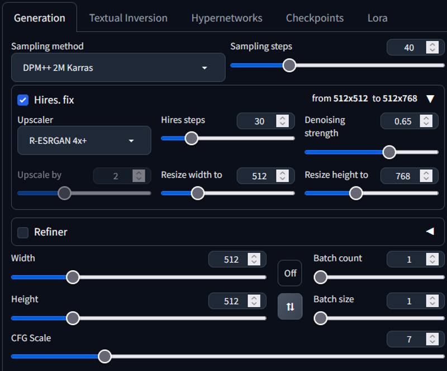Image resolution: width=447 pixels, height=371 pixels.
Task: Collapse the Hires. fix section triangle
Action: [x=430, y=99]
